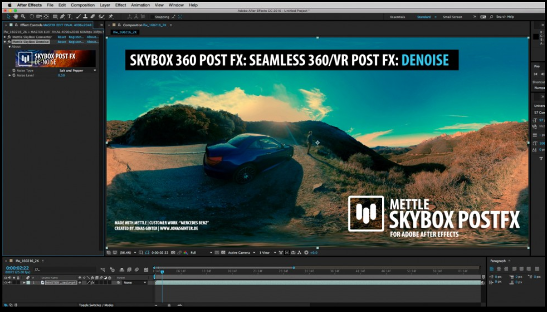Select the Eraser tool
547x312 pixels.
[x=93, y=17]
